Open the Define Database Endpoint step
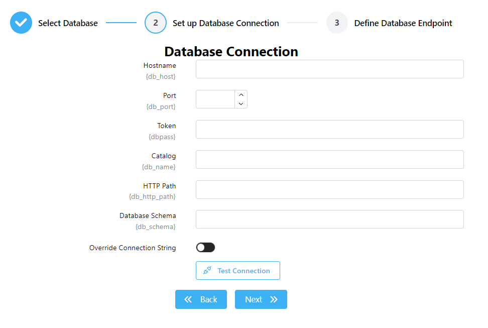488x328 pixels. (403, 23)
